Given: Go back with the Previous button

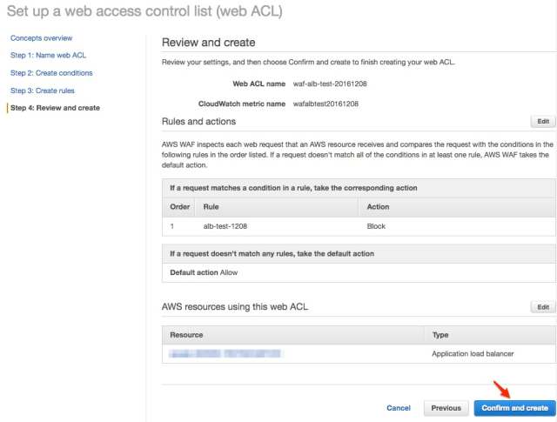Looking at the screenshot, I should click(446, 408).
